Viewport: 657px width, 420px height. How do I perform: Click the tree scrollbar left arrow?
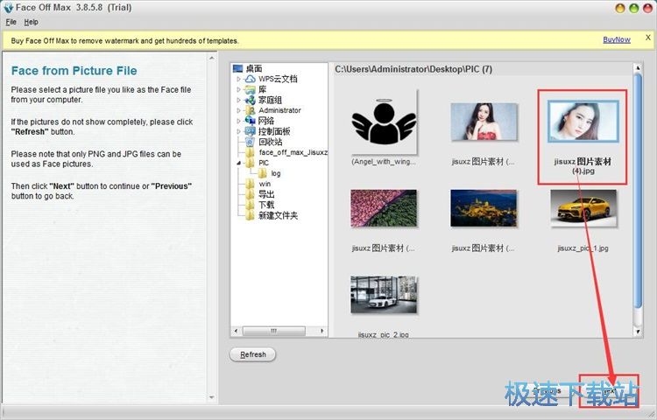pos(236,331)
